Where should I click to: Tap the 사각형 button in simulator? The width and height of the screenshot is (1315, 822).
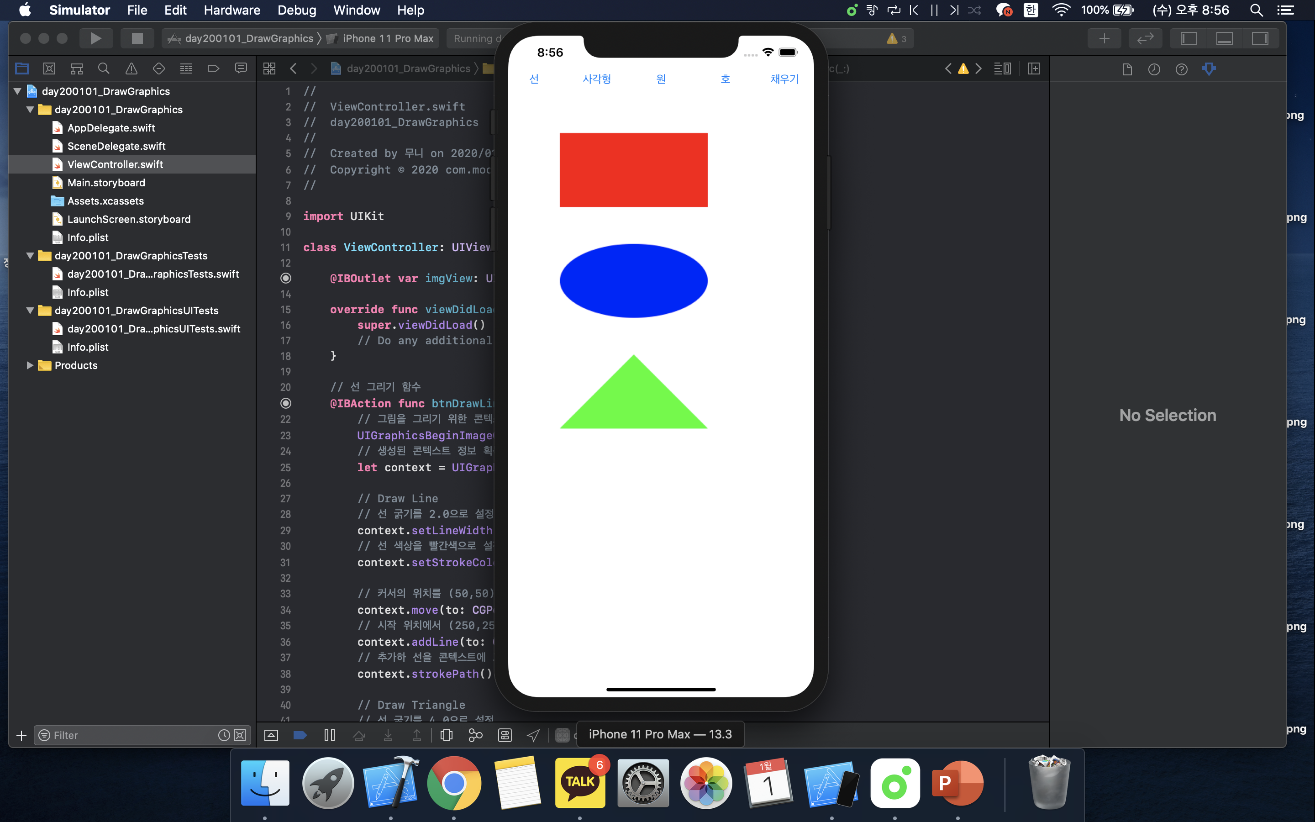(x=596, y=79)
